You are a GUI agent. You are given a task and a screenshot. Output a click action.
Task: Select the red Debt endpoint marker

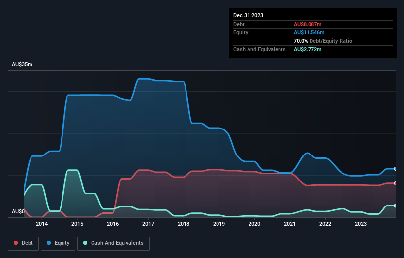pos(396,183)
